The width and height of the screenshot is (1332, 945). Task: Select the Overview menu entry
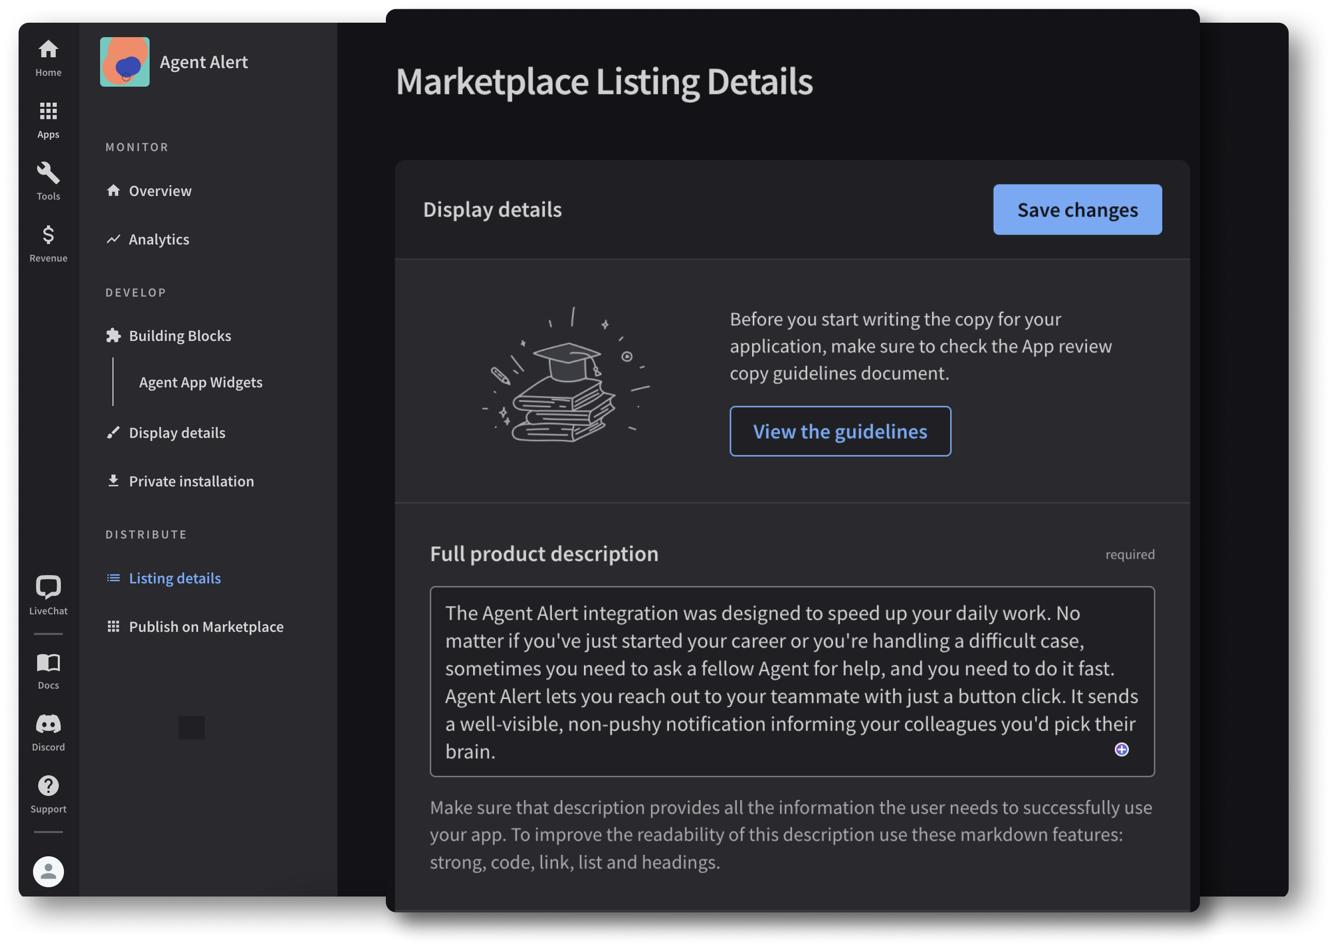pyautogui.click(x=159, y=190)
